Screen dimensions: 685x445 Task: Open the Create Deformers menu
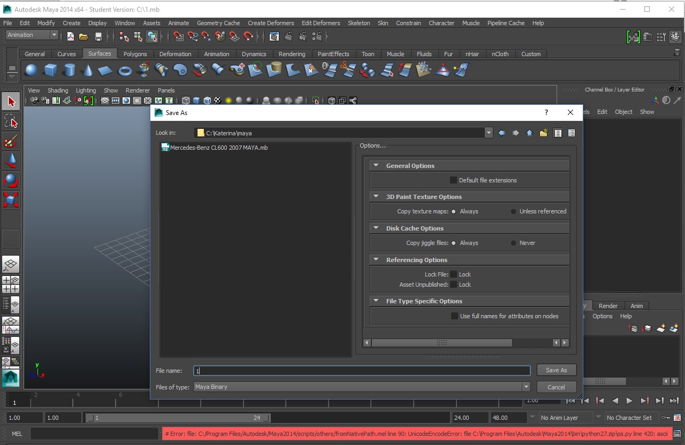coord(270,23)
